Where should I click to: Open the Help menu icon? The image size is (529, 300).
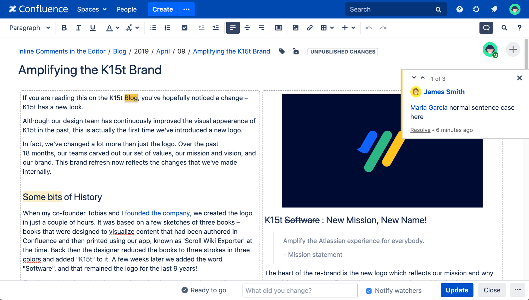pyautogui.click(x=460, y=9)
